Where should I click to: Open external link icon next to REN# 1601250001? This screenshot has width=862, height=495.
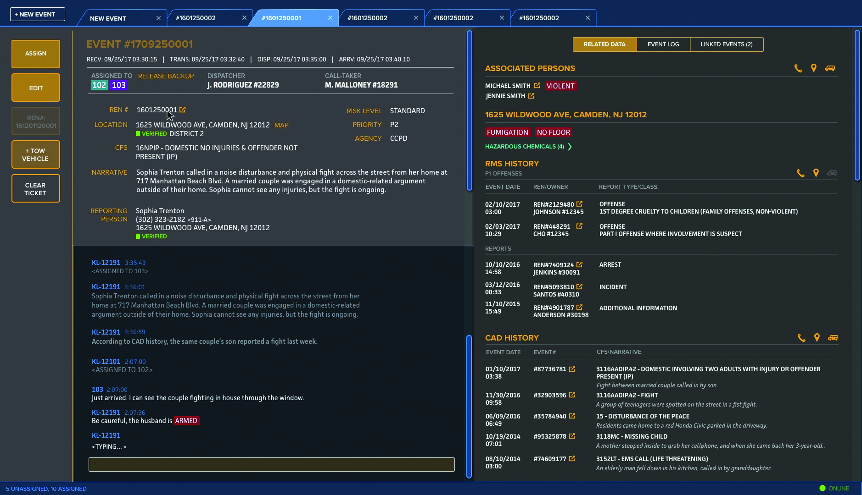pyautogui.click(x=183, y=110)
